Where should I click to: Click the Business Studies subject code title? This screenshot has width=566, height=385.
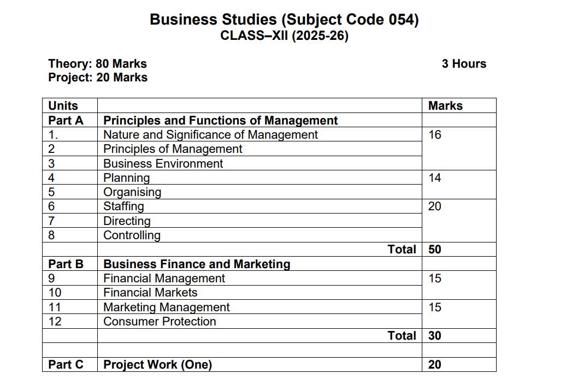point(284,20)
